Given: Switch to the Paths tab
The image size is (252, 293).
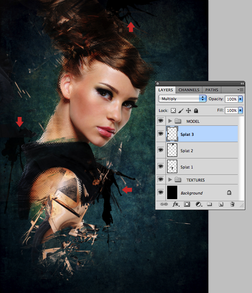Looking at the screenshot, I should point(212,90).
